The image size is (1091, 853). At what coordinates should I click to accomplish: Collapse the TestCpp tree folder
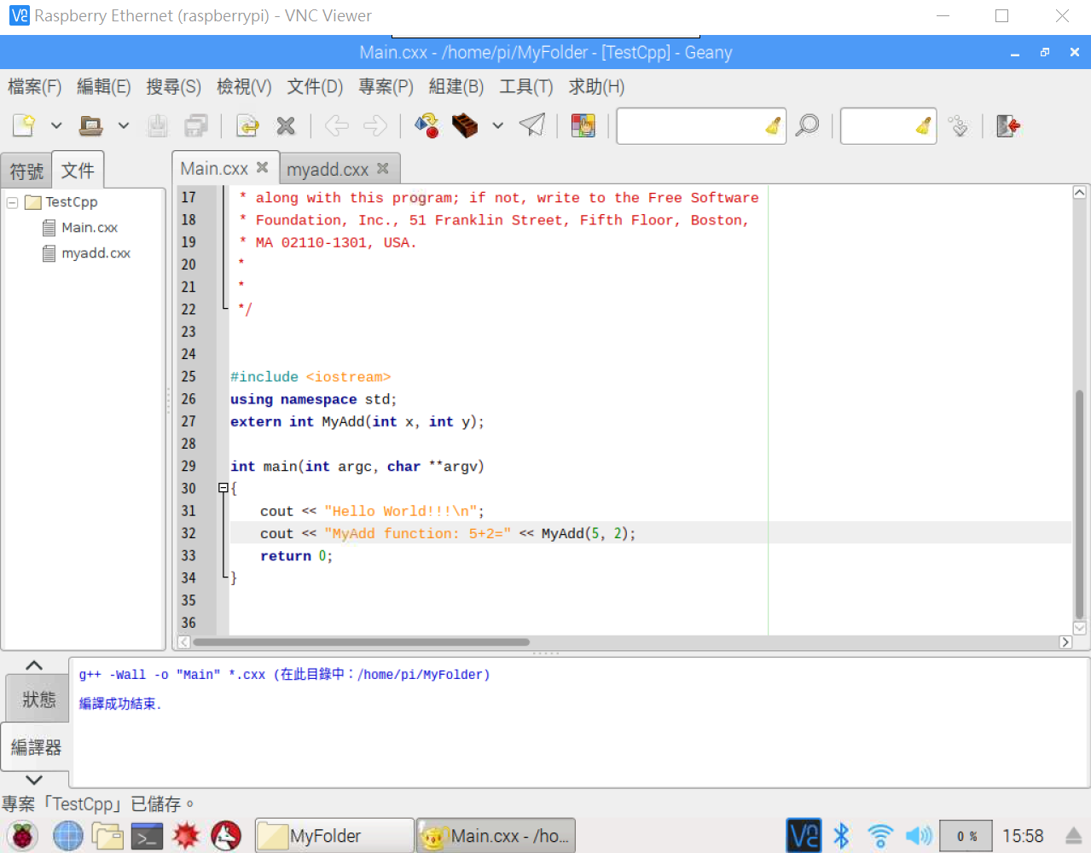coord(13,202)
